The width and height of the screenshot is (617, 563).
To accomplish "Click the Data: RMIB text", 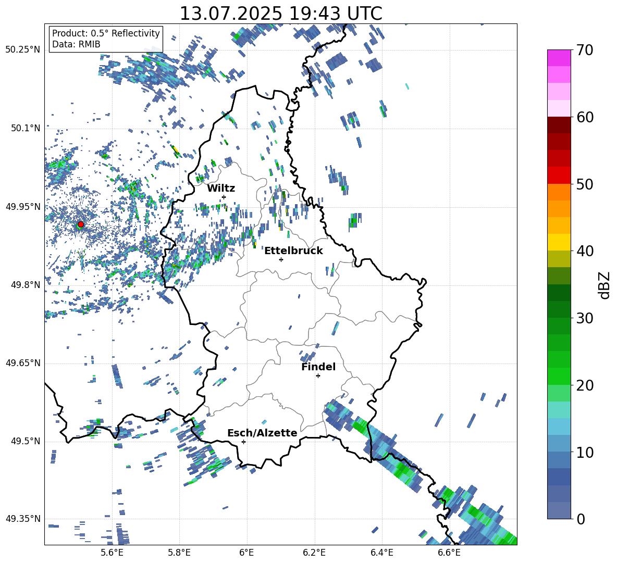I will (76, 44).
